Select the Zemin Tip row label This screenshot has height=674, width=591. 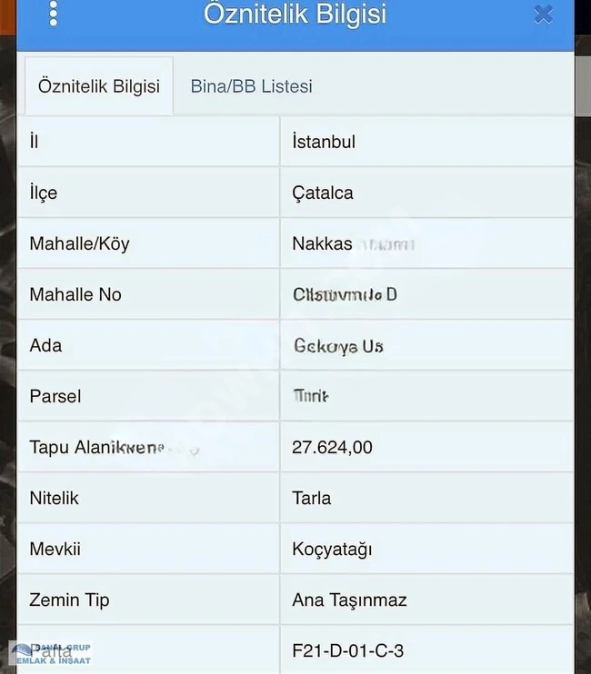[69, 600]
